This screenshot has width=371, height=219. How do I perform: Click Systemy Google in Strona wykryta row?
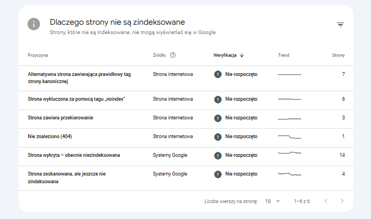(x=170, y=155)
